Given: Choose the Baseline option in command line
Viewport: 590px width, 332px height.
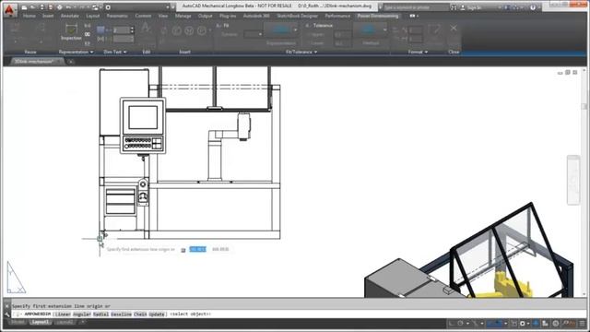Looking at the screenshot, I should 121,314.
